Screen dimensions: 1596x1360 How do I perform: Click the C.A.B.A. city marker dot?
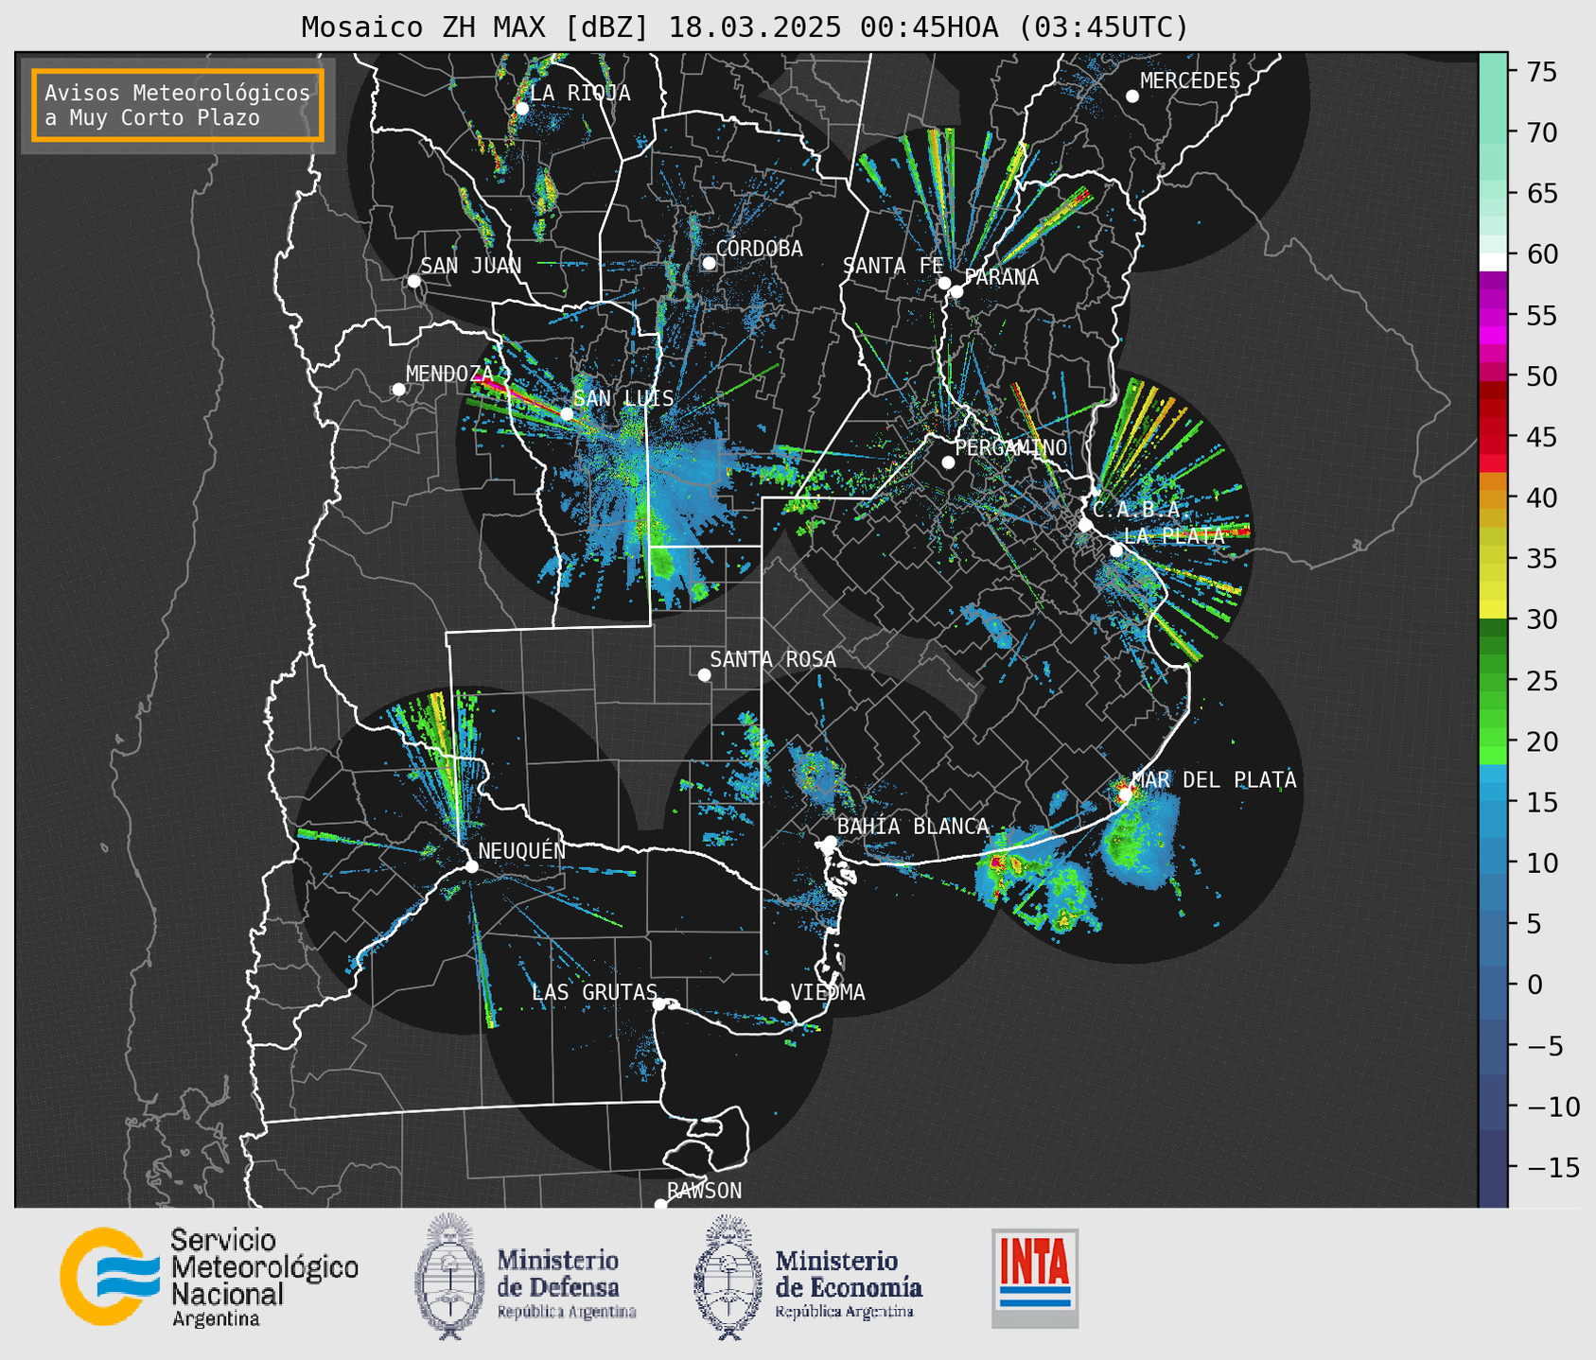1086,525
